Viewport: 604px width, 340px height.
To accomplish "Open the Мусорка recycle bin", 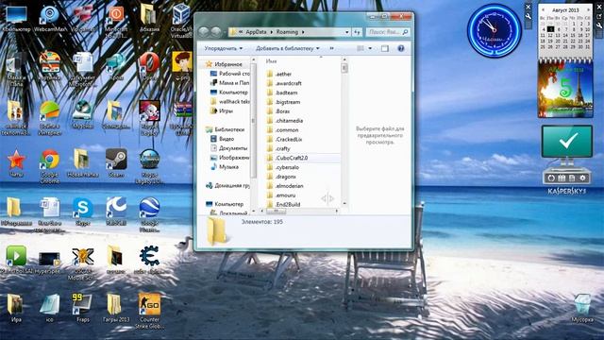I will click(x=582, y=308).
